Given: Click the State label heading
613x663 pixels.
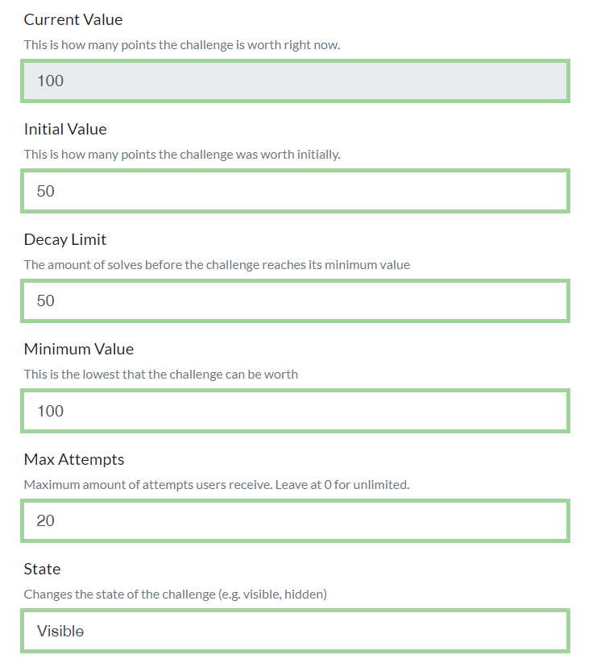Looking at the screenshot, I should (42, 569).
